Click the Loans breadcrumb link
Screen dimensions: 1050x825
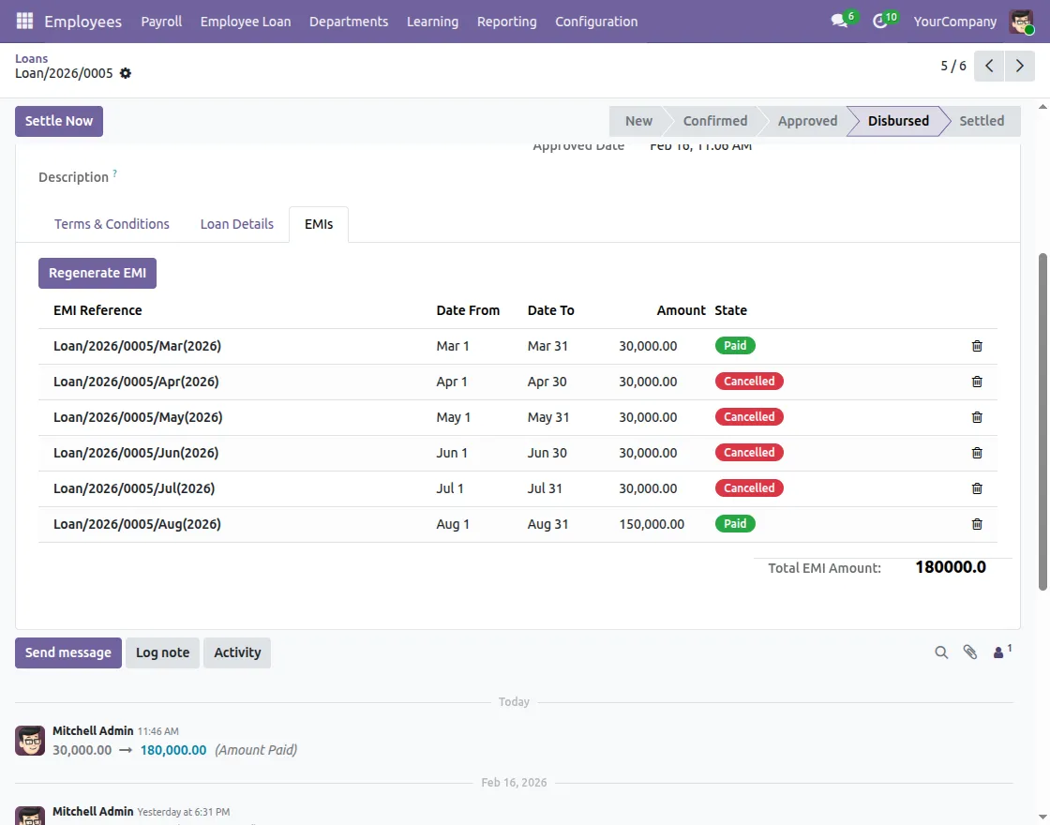(31, 58)
